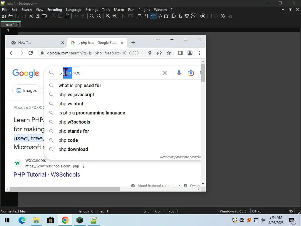Click the Google logo

click(x=26, y=73)
